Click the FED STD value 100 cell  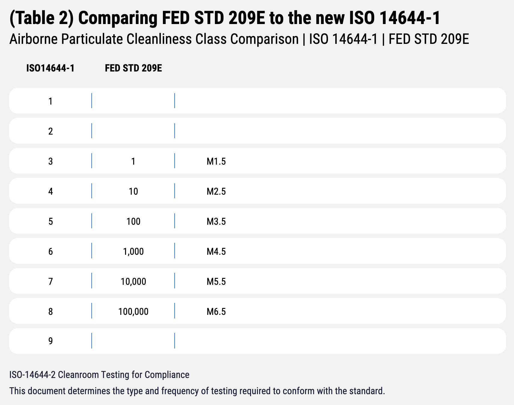click(x=133, y=221)
